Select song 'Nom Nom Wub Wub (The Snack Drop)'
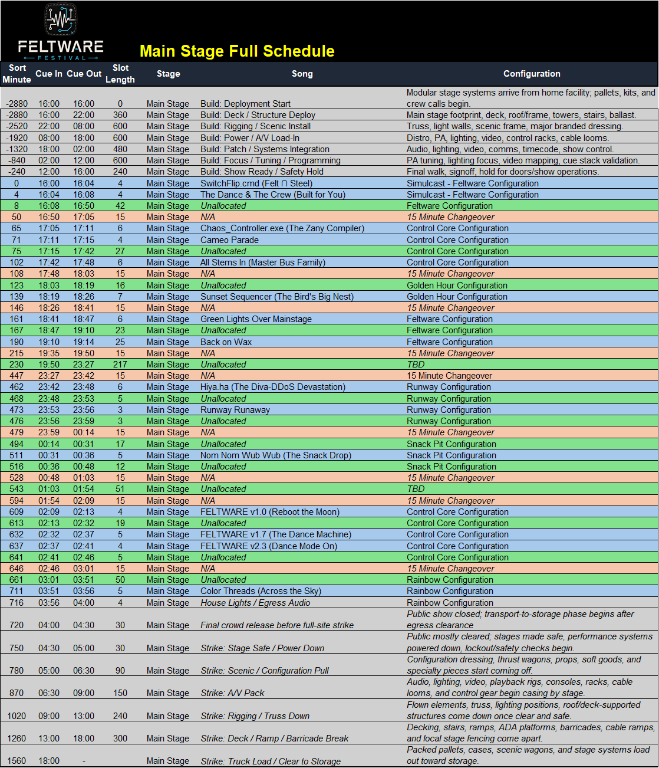The image size is (659, 768). click(276, 455)
